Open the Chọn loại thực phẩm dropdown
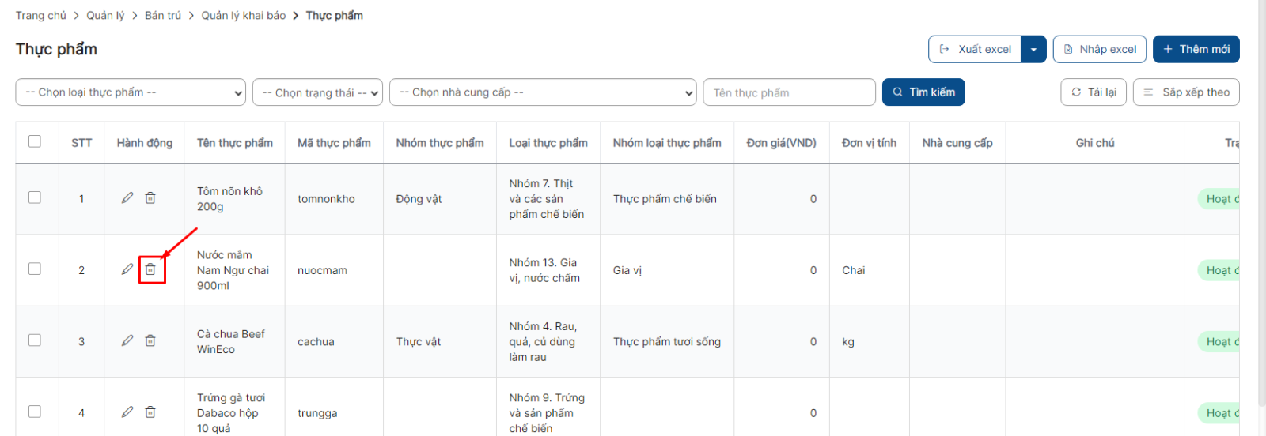This screenshot has height=436, width=1266. pos(131,92)
